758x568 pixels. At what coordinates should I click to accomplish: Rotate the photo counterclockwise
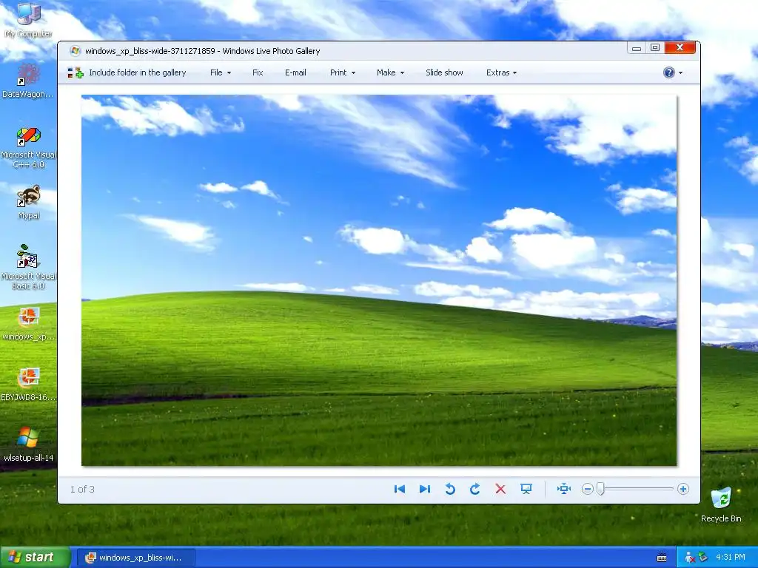450,490
